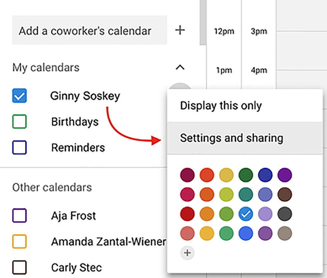
Task: Select the light lavender color swatch
Action: tap(265, 214)
